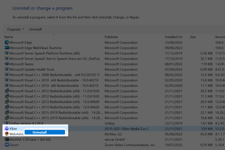Sort by Installed On column header

pyautogui.click(x=174, y=37)
